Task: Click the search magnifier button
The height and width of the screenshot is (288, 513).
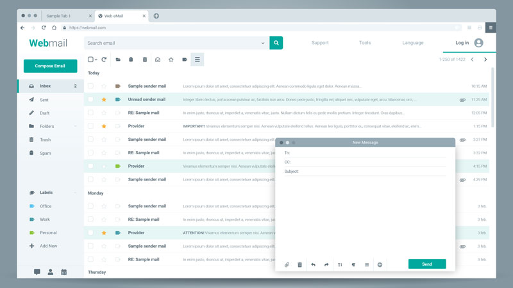Action: click(x=276, y=43)
